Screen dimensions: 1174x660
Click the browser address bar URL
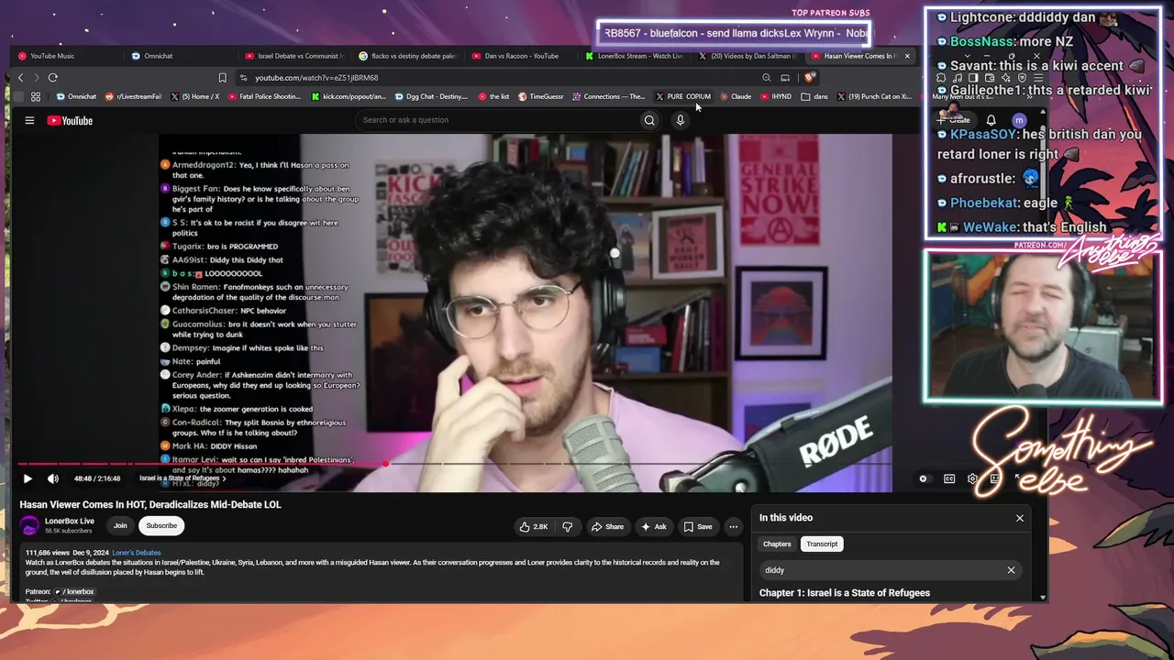pos(316,78)
